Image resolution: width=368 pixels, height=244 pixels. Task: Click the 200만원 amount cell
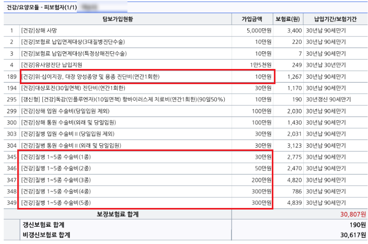[261, 180]
